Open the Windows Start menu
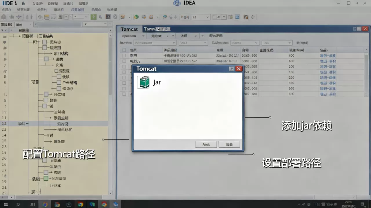The width and height of the screenshot is (371, 208). pos(6,205)
